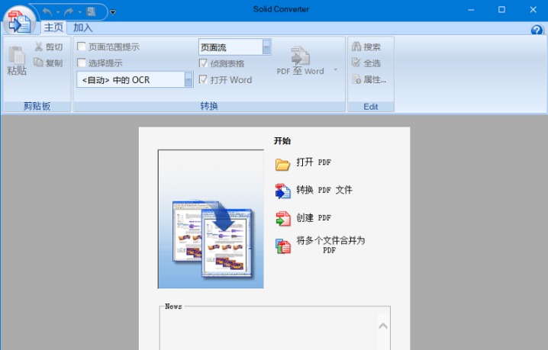Click the 打开 PDF link text
This screenshot has height=350, width=548.
coord(314,162)
